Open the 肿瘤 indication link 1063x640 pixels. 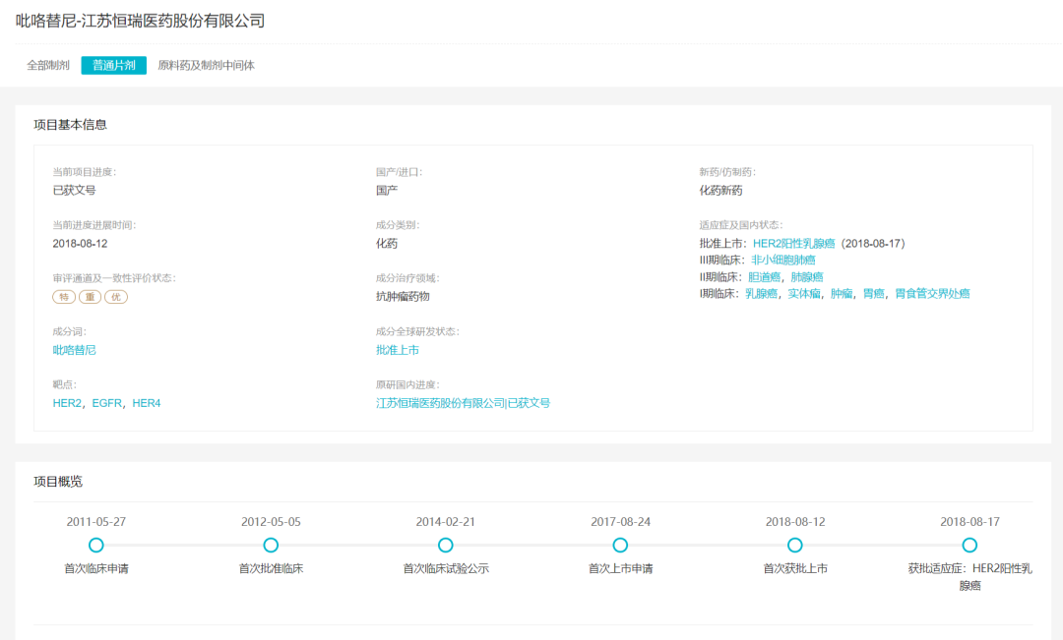[842, 293]
